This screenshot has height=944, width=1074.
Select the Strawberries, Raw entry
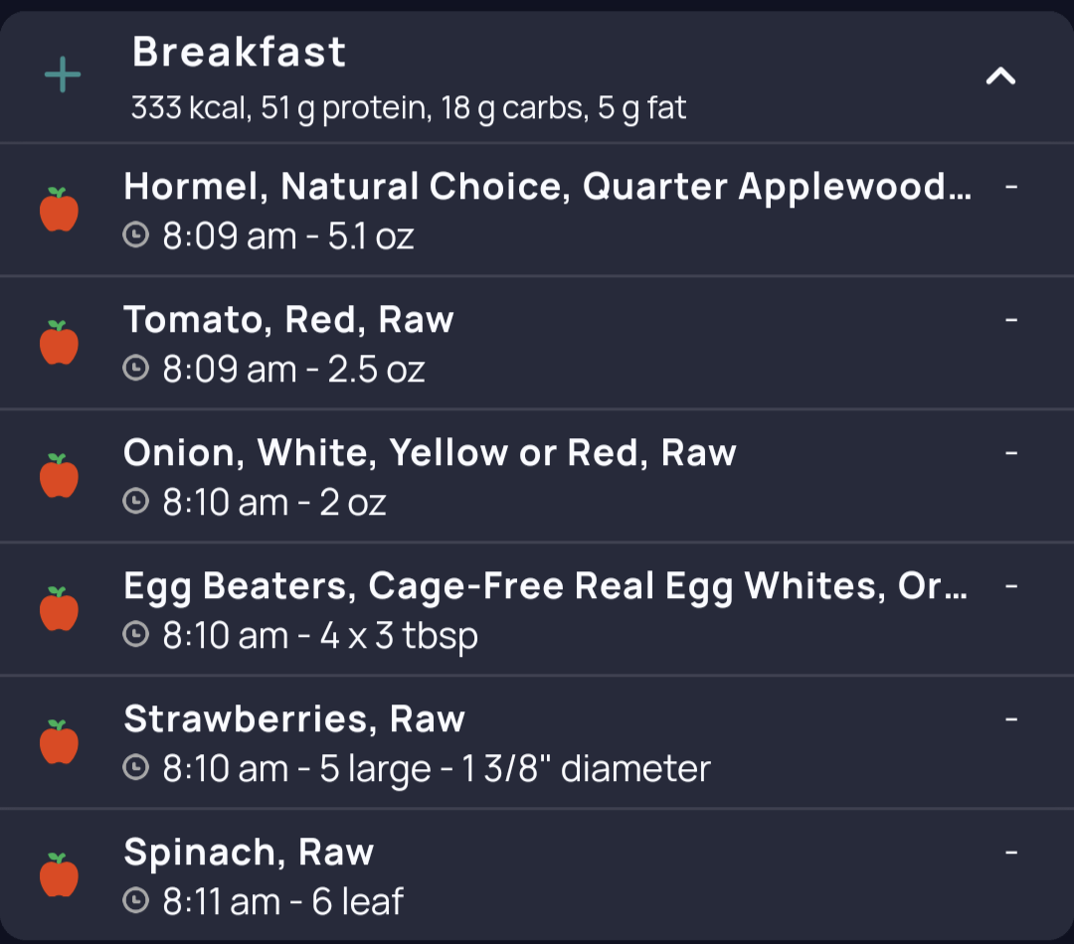537,742
